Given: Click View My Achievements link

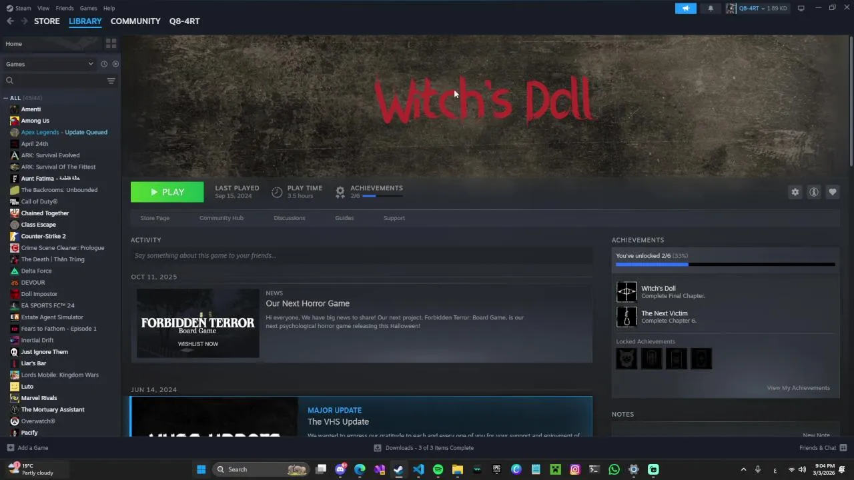Looking at the screenshot, I should [x=799, y=388].
